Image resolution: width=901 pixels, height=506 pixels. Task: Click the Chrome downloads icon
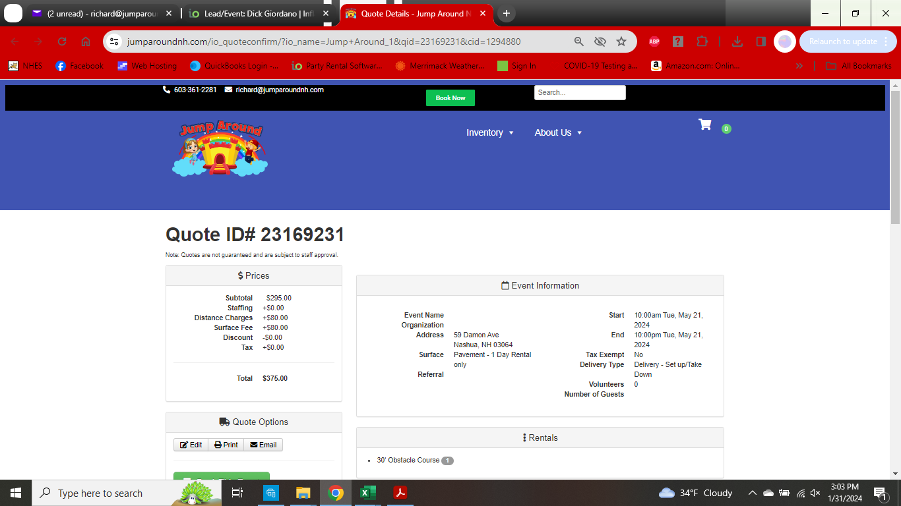click(737, 42)
